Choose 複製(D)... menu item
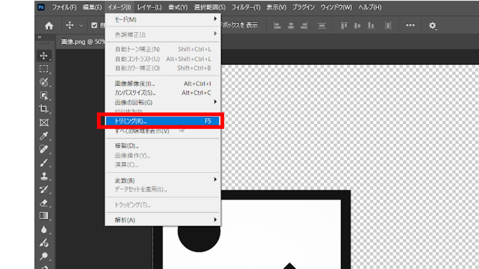479x269 pixels. coord(163,146)
